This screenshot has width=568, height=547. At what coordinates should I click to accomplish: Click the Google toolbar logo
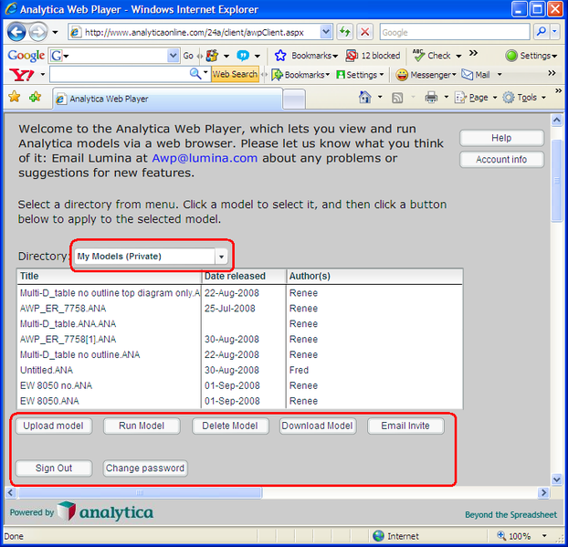26,56
